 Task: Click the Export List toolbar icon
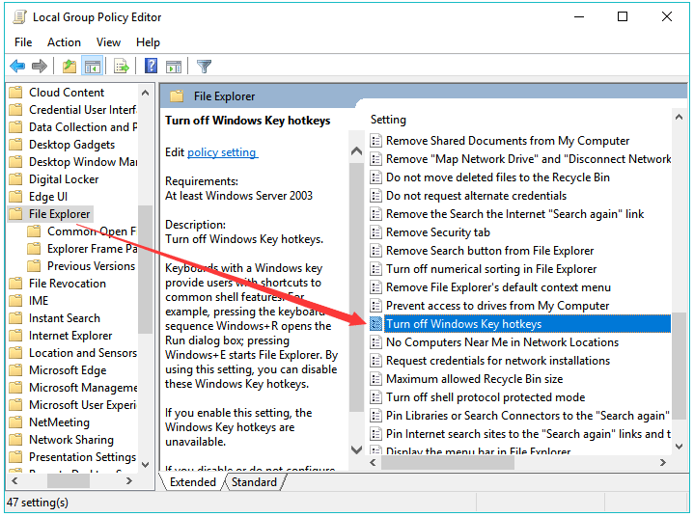click(x=122, y=67)
